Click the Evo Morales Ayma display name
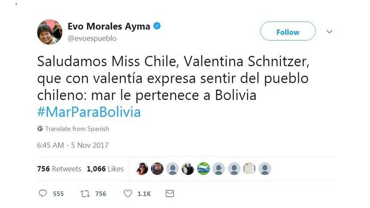This screenshot has height=208, width=370. (x=109, y=26)
